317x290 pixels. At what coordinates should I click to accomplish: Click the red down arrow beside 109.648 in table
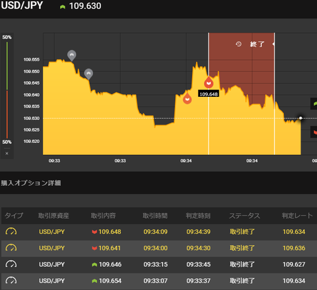(x=94, y=232)
